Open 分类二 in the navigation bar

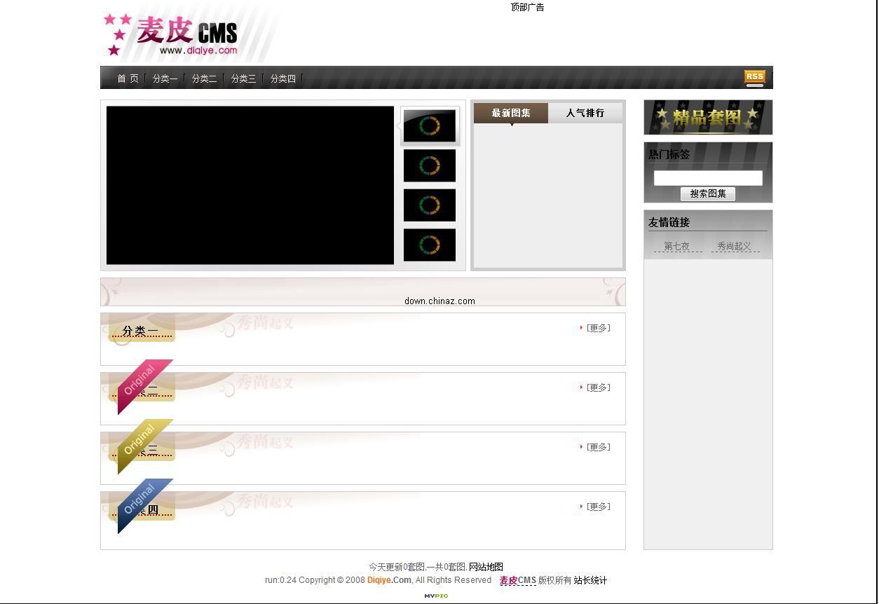[x=204, y=78]
